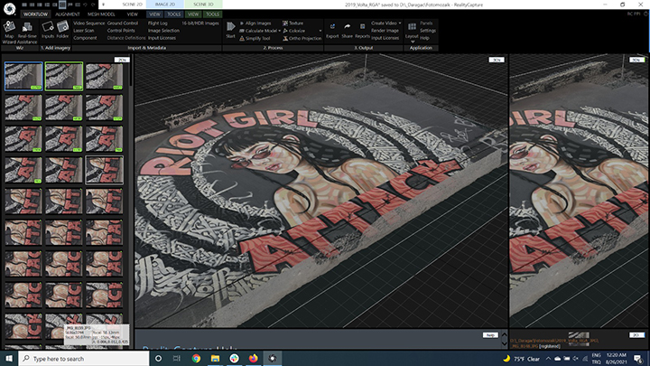Viewport: 650px width, 366px height.
Task: Open the Windows Start menu
Action: click(9, 359)
